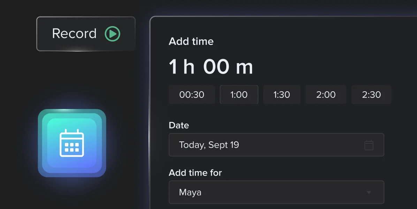Click the Today, Sept 19 date text
This screenshot has height=209, width=417.
tap(209, 145)
